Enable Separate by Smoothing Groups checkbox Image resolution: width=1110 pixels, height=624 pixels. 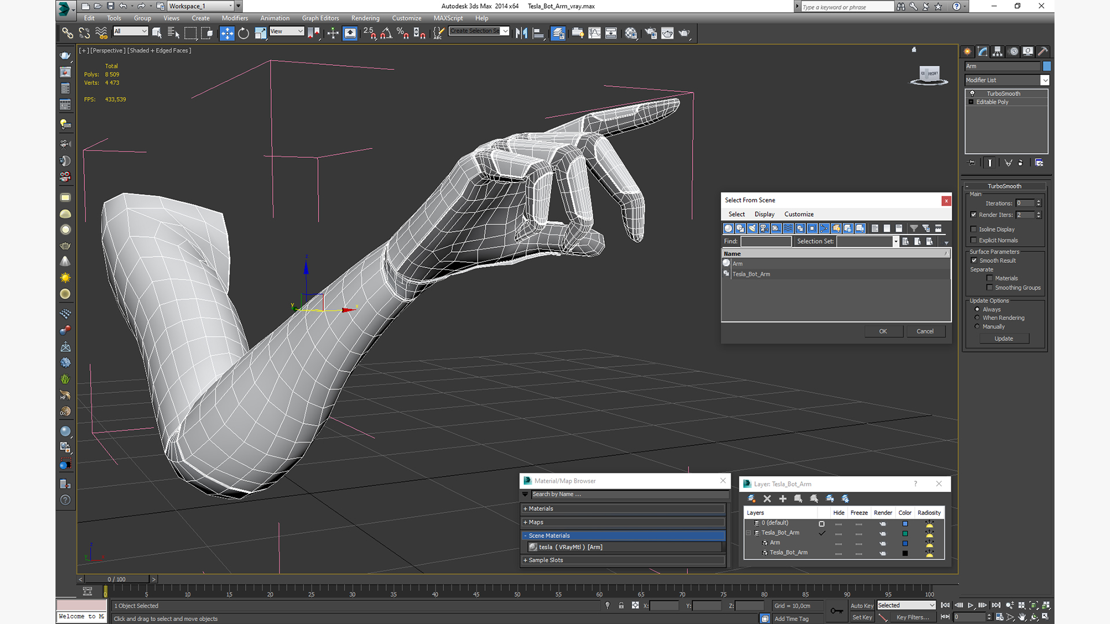(x=990, y=288)
